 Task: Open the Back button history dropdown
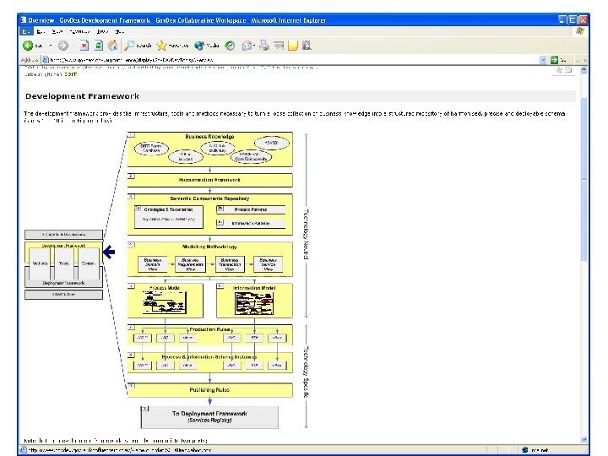click(x=50, y=46)
